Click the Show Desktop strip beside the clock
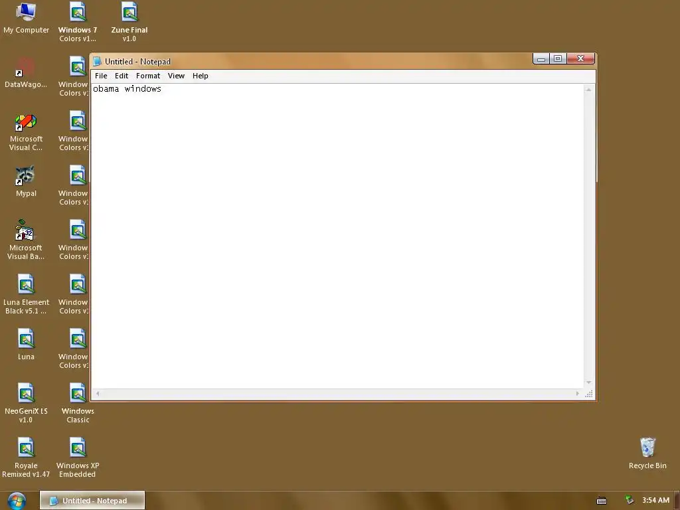680x510 pixels. pyautogui.click(x=677, y=501)
